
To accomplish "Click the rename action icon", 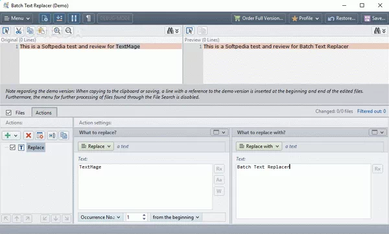I will [x=52, y=135].
